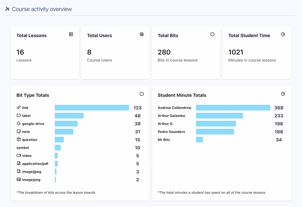Click the Bit Type Totals hexagon icon

(x=142, y=94)
